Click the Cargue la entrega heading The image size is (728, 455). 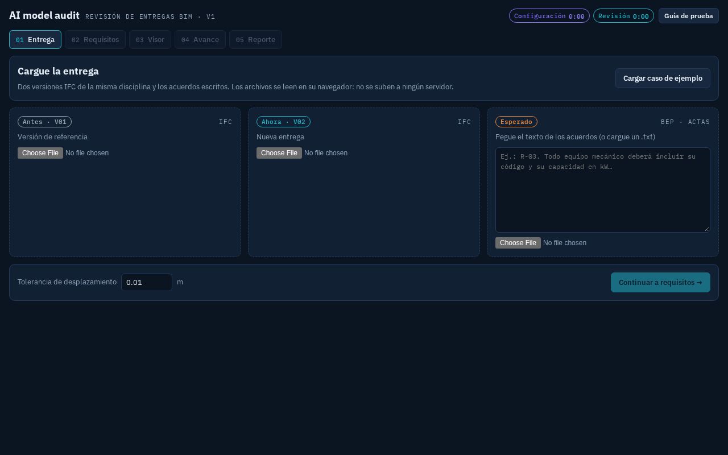58,71
